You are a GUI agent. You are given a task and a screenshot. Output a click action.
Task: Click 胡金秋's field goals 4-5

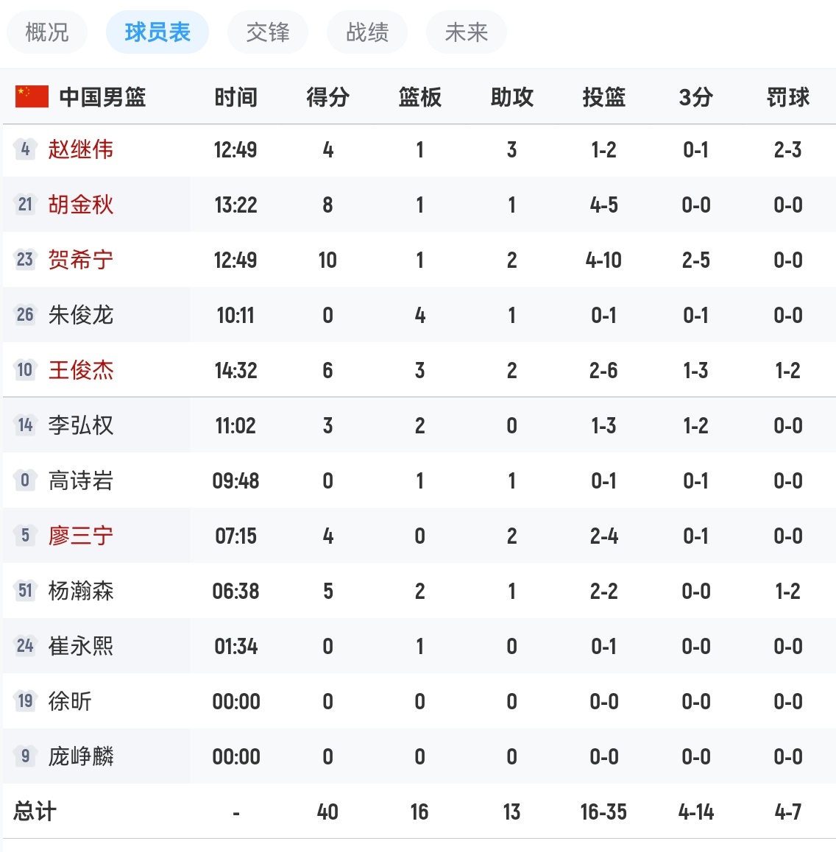click(603, 205)
